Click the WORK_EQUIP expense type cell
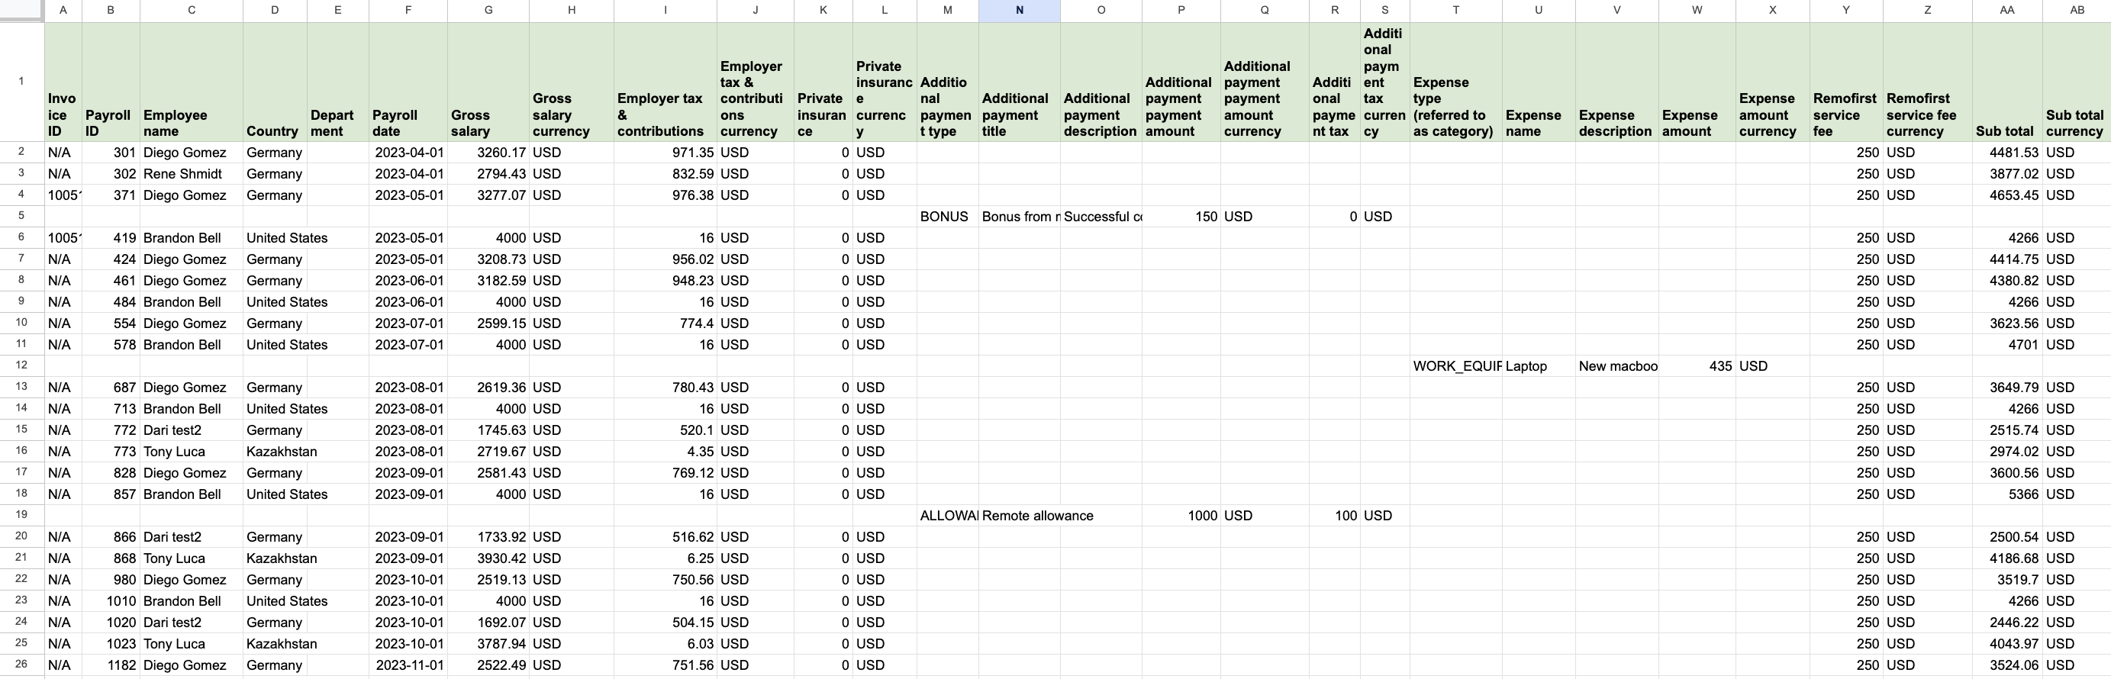 point(1455,366)
